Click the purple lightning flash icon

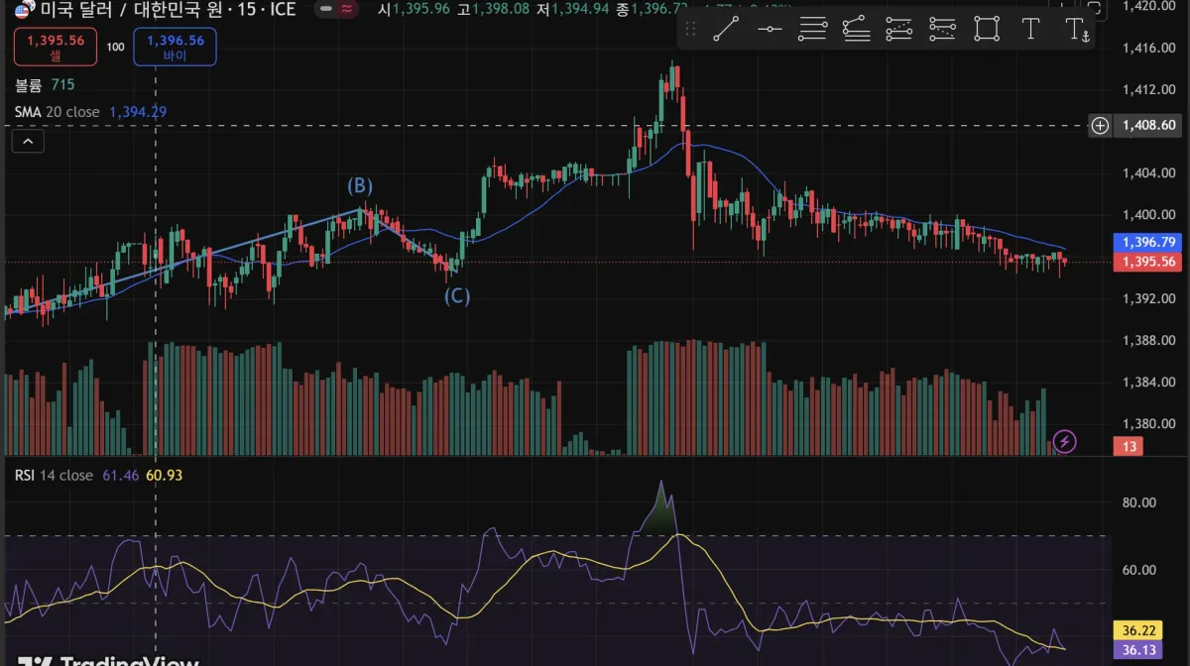tap(1064, 441)
